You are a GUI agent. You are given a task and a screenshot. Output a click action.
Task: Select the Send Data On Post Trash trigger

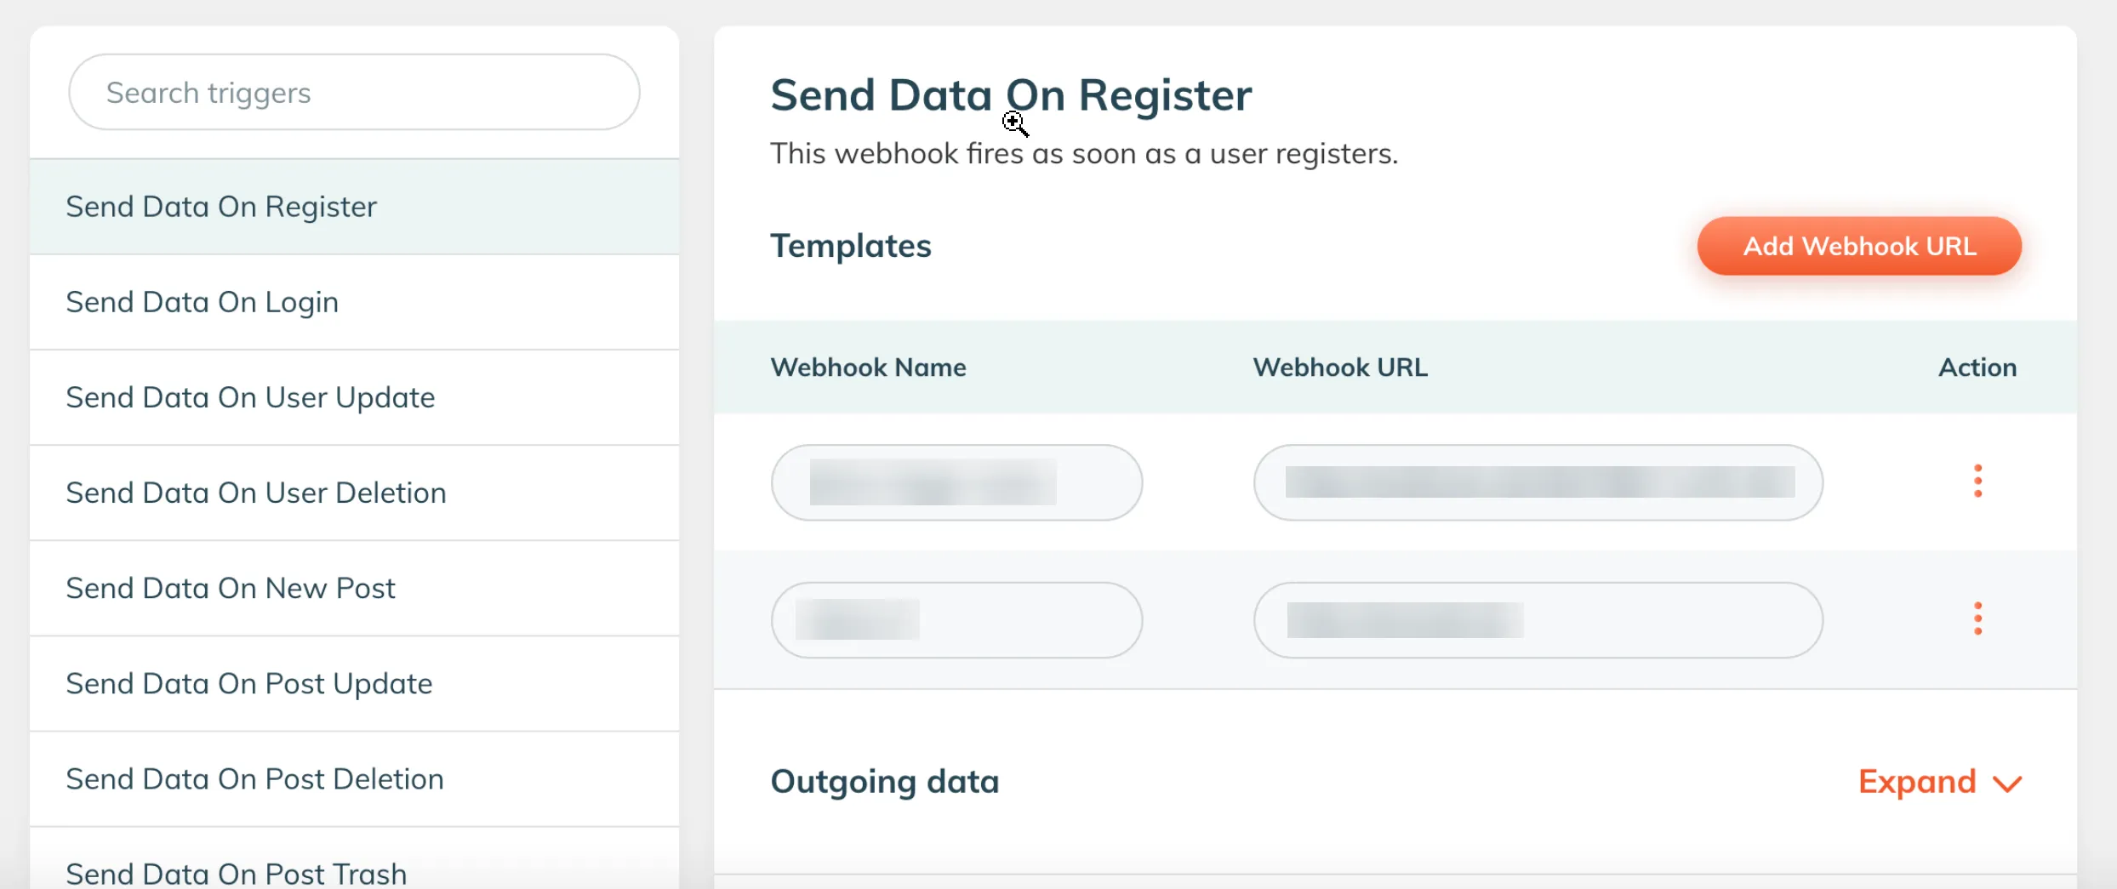tap(236, 872)
